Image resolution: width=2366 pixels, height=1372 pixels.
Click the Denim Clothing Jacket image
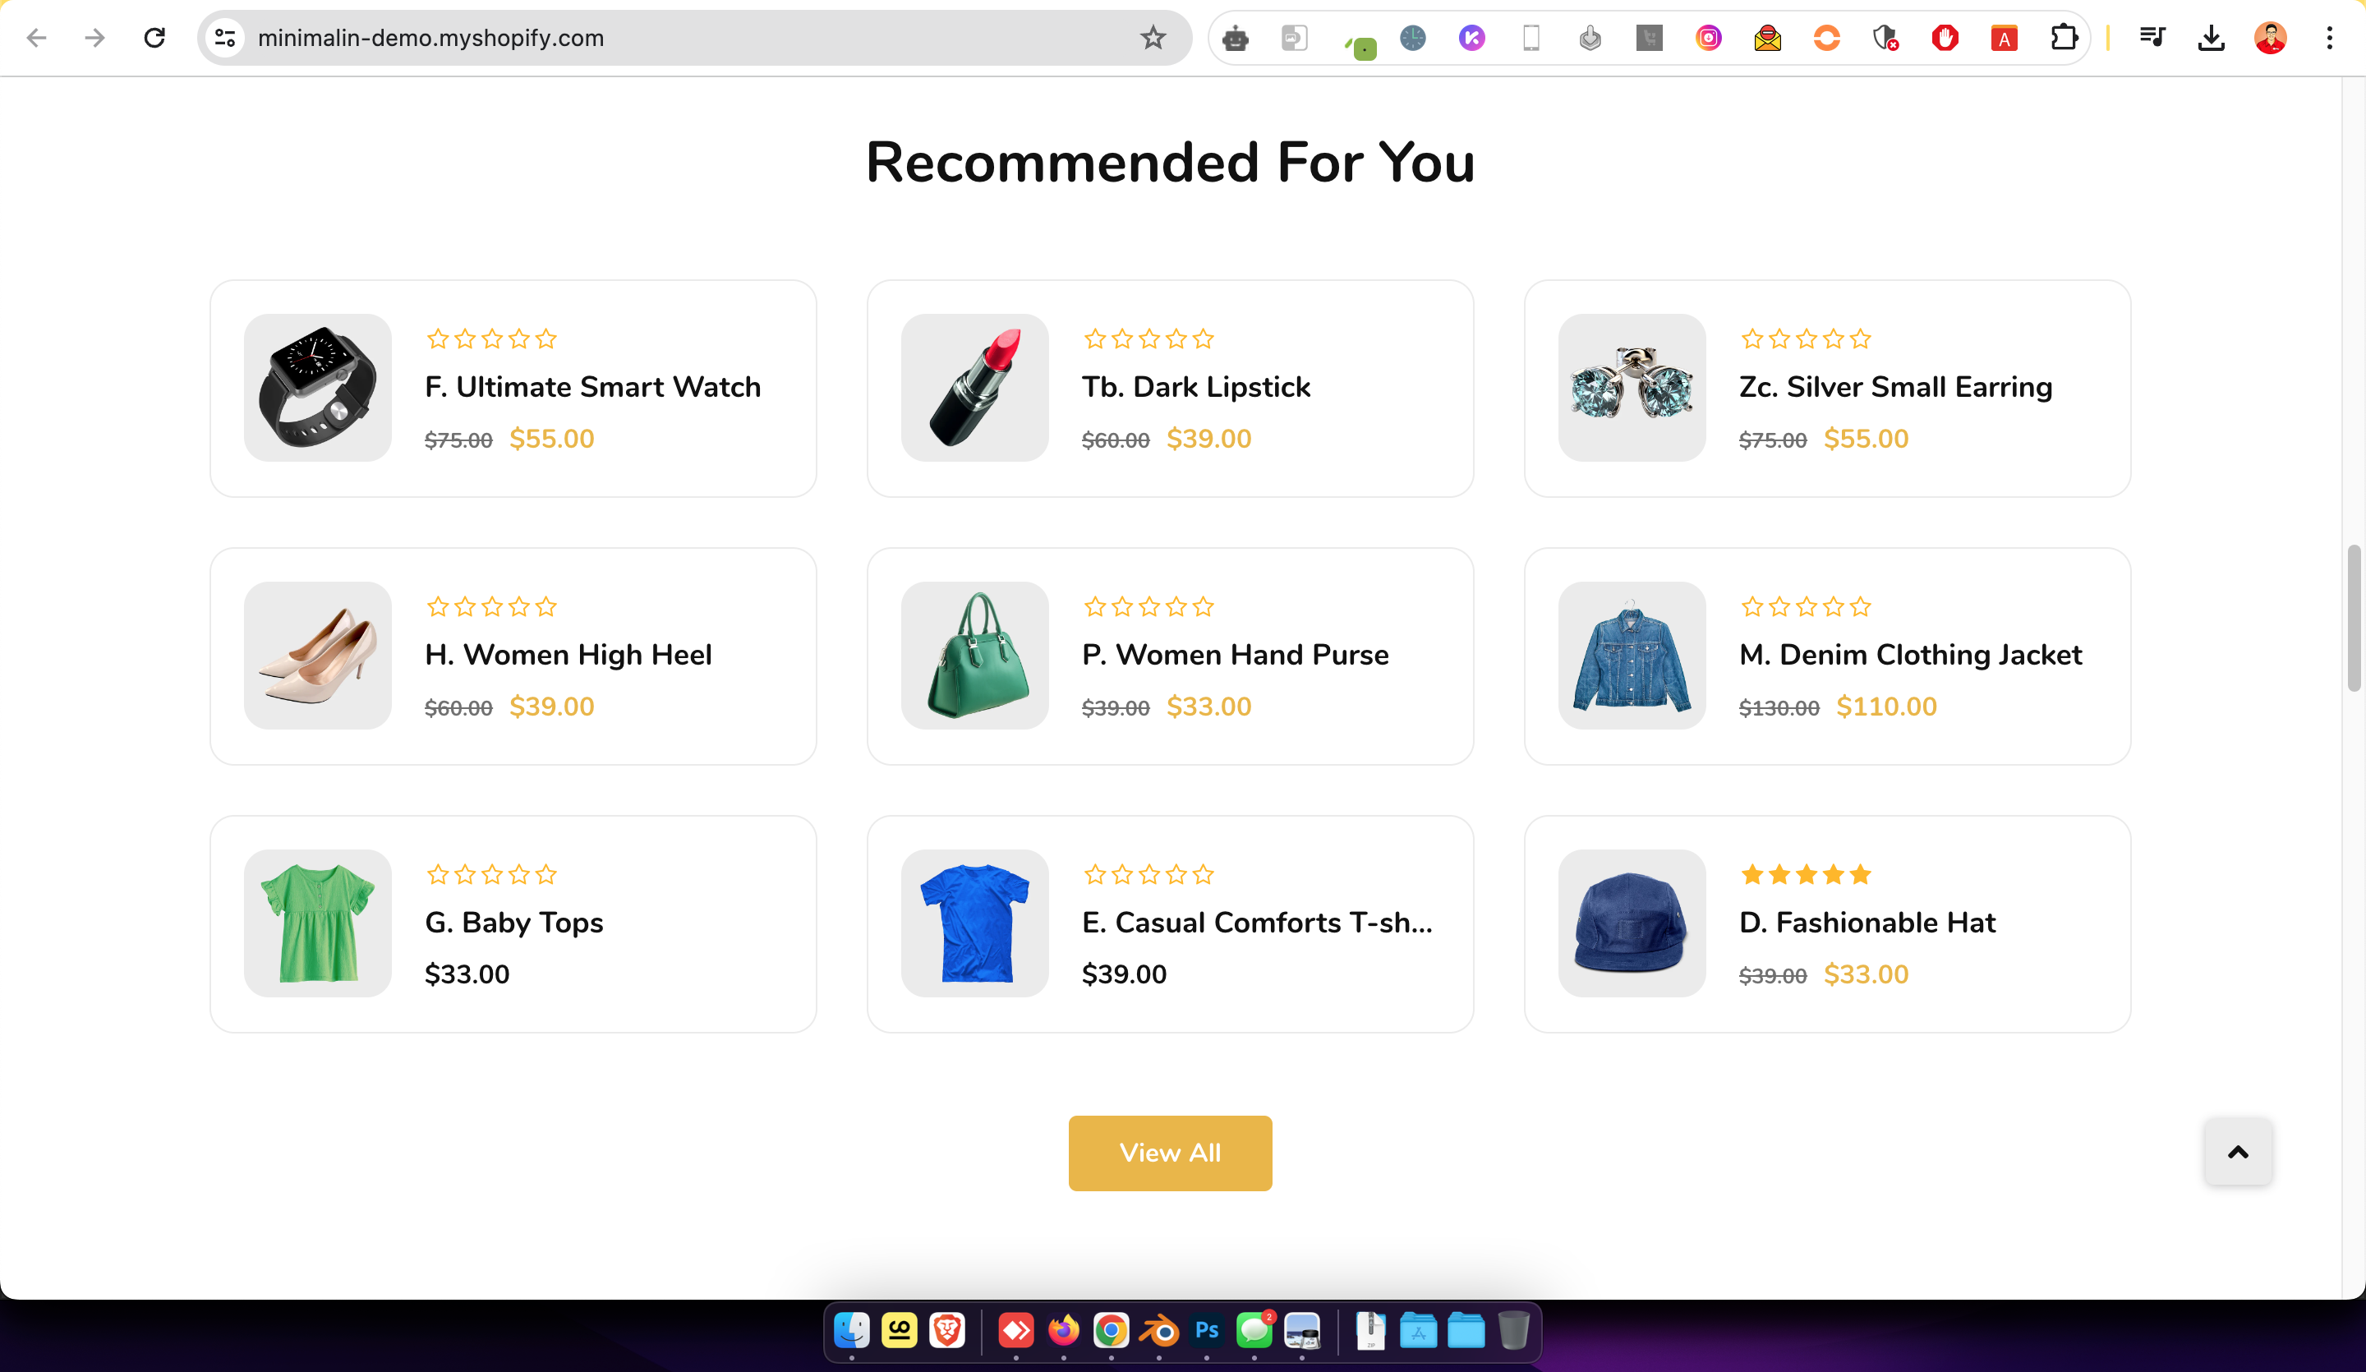(x=1632, y=655)
